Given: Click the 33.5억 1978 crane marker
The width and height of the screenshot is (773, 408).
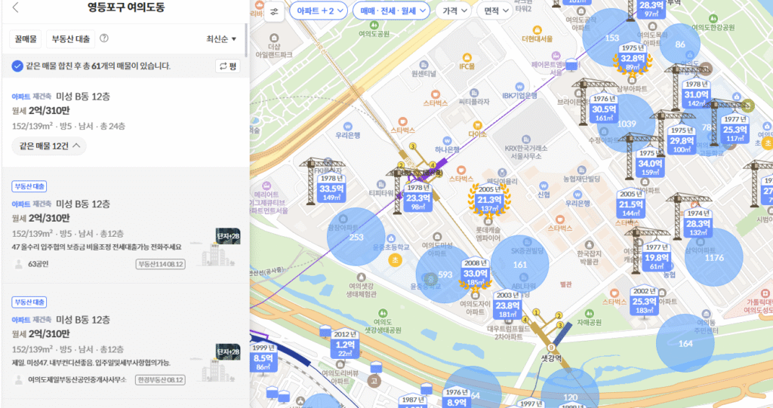Looking at the screenshot, I should coord(332,189).
